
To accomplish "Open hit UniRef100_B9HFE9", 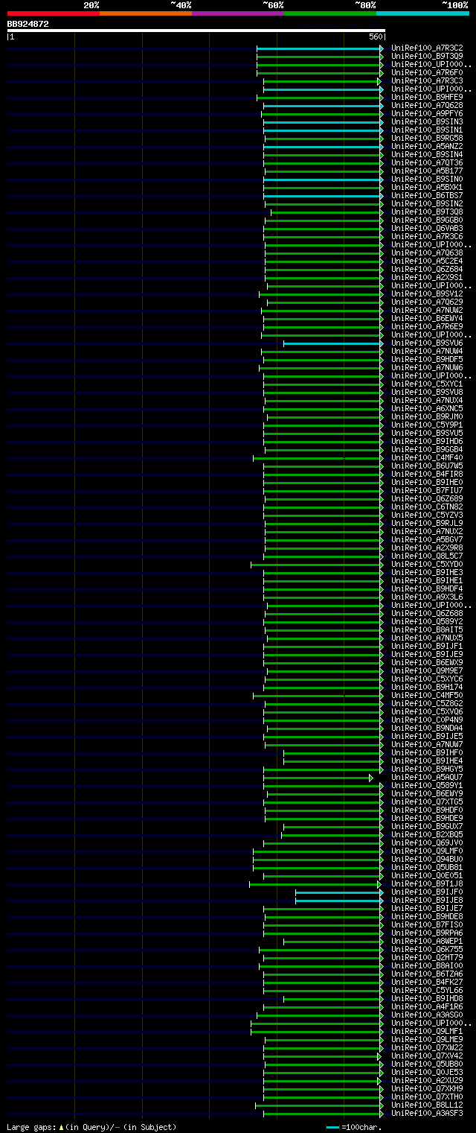I will pos(427,98).
